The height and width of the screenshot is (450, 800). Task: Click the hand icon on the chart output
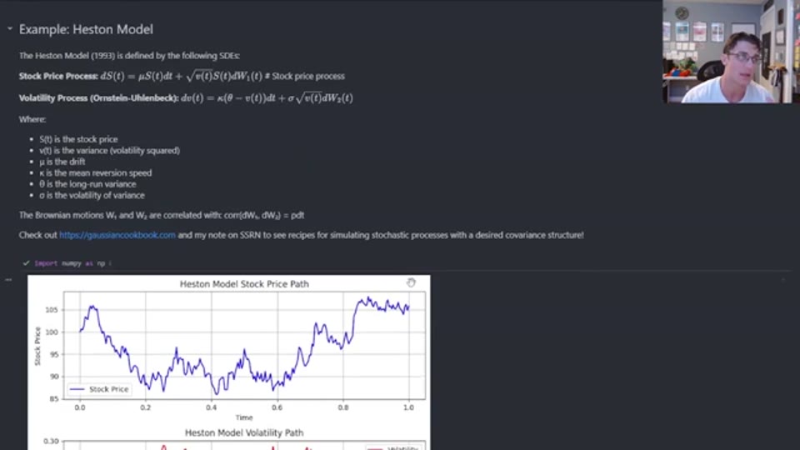[x=411, y=282]
